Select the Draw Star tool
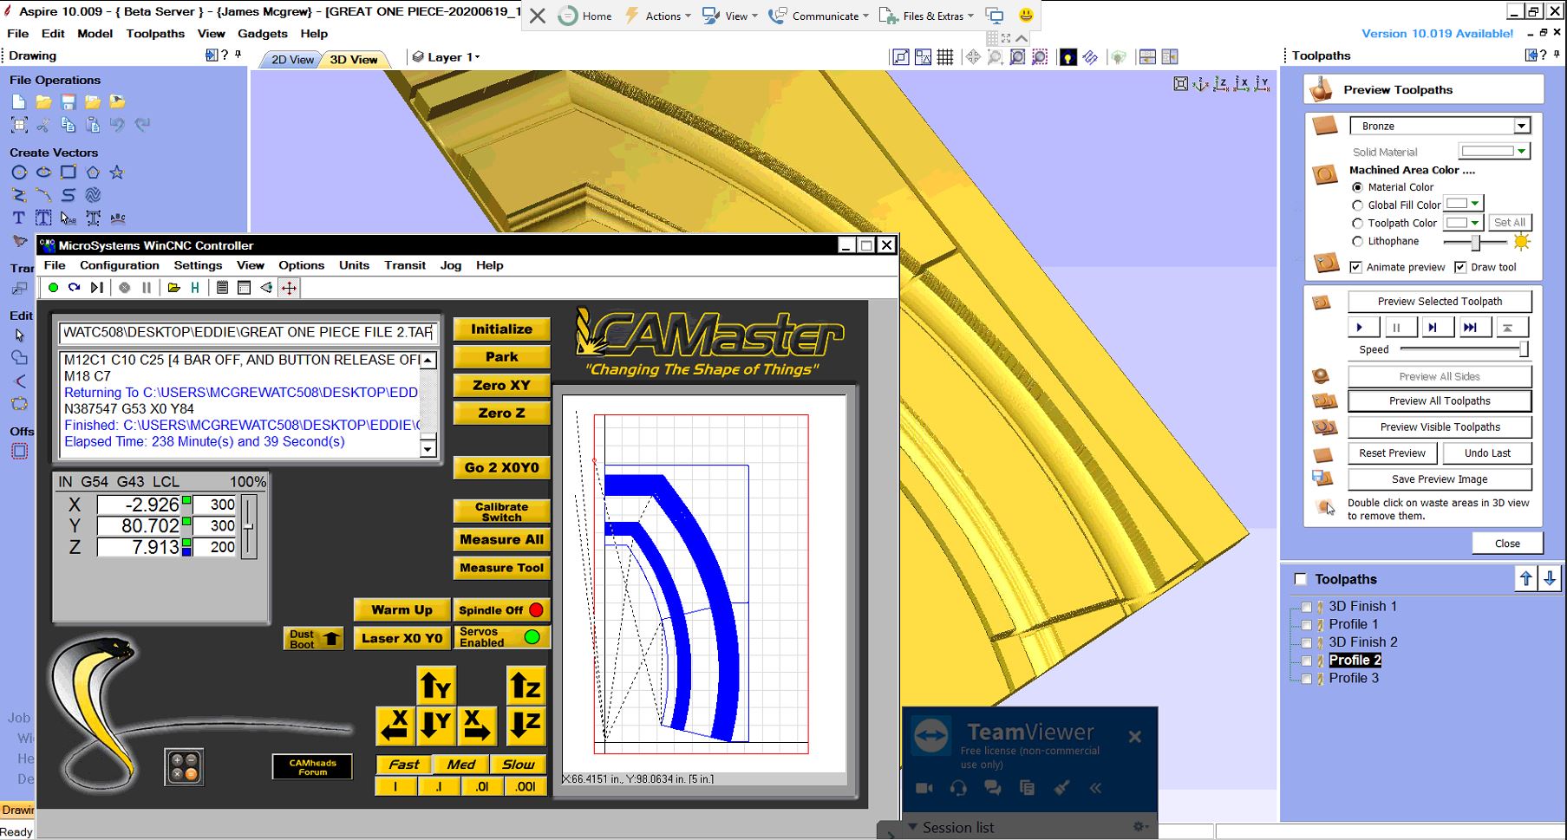 pos(117,172)
